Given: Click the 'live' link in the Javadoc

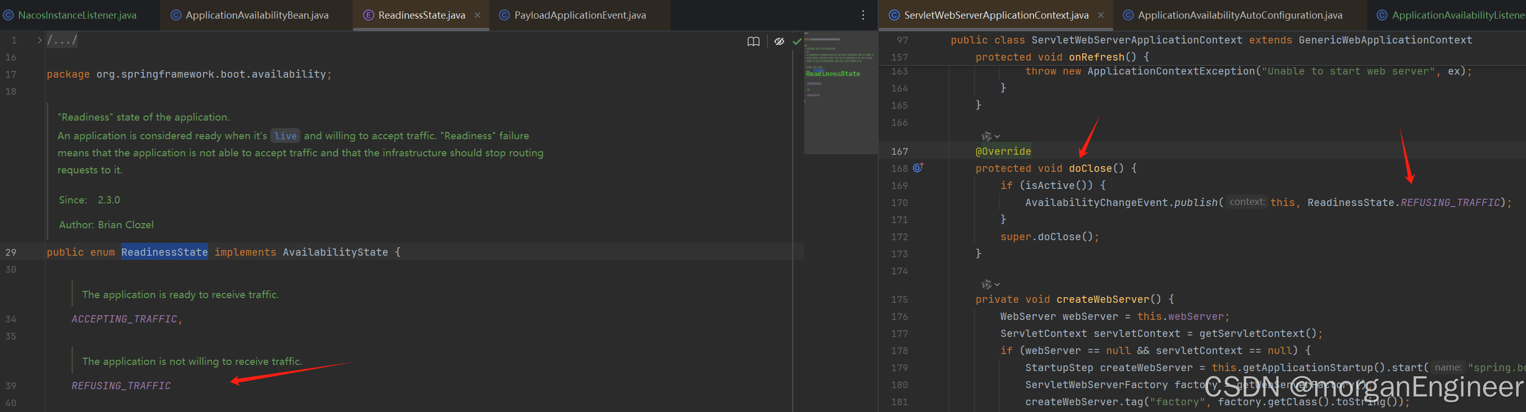Looking at the screenshot, I should pos(285,136).
